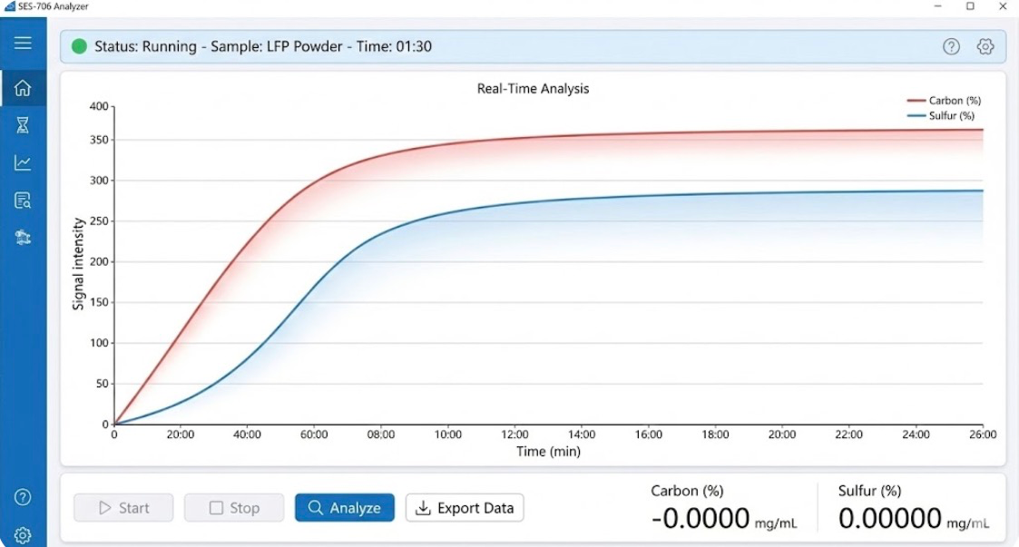Click help icon in status bar
The image size is (1019, 547).
click(x=951, y=47)
